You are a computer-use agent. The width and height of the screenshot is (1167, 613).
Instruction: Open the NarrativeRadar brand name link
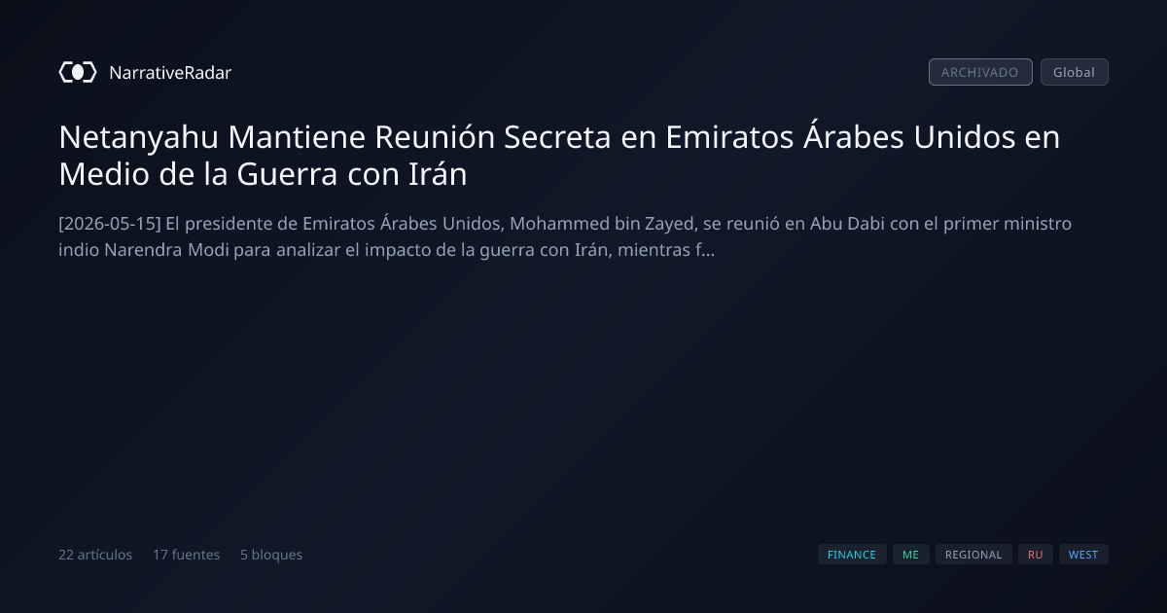point(170,72)
